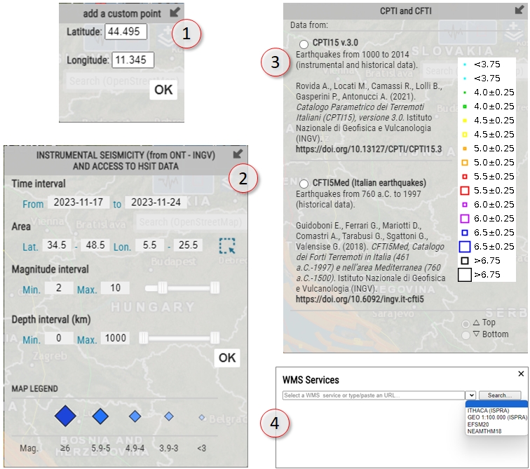The image size is (530, 469).
Task: Click the large black >6.75 legend square
Action: click(x=465, y=275)
